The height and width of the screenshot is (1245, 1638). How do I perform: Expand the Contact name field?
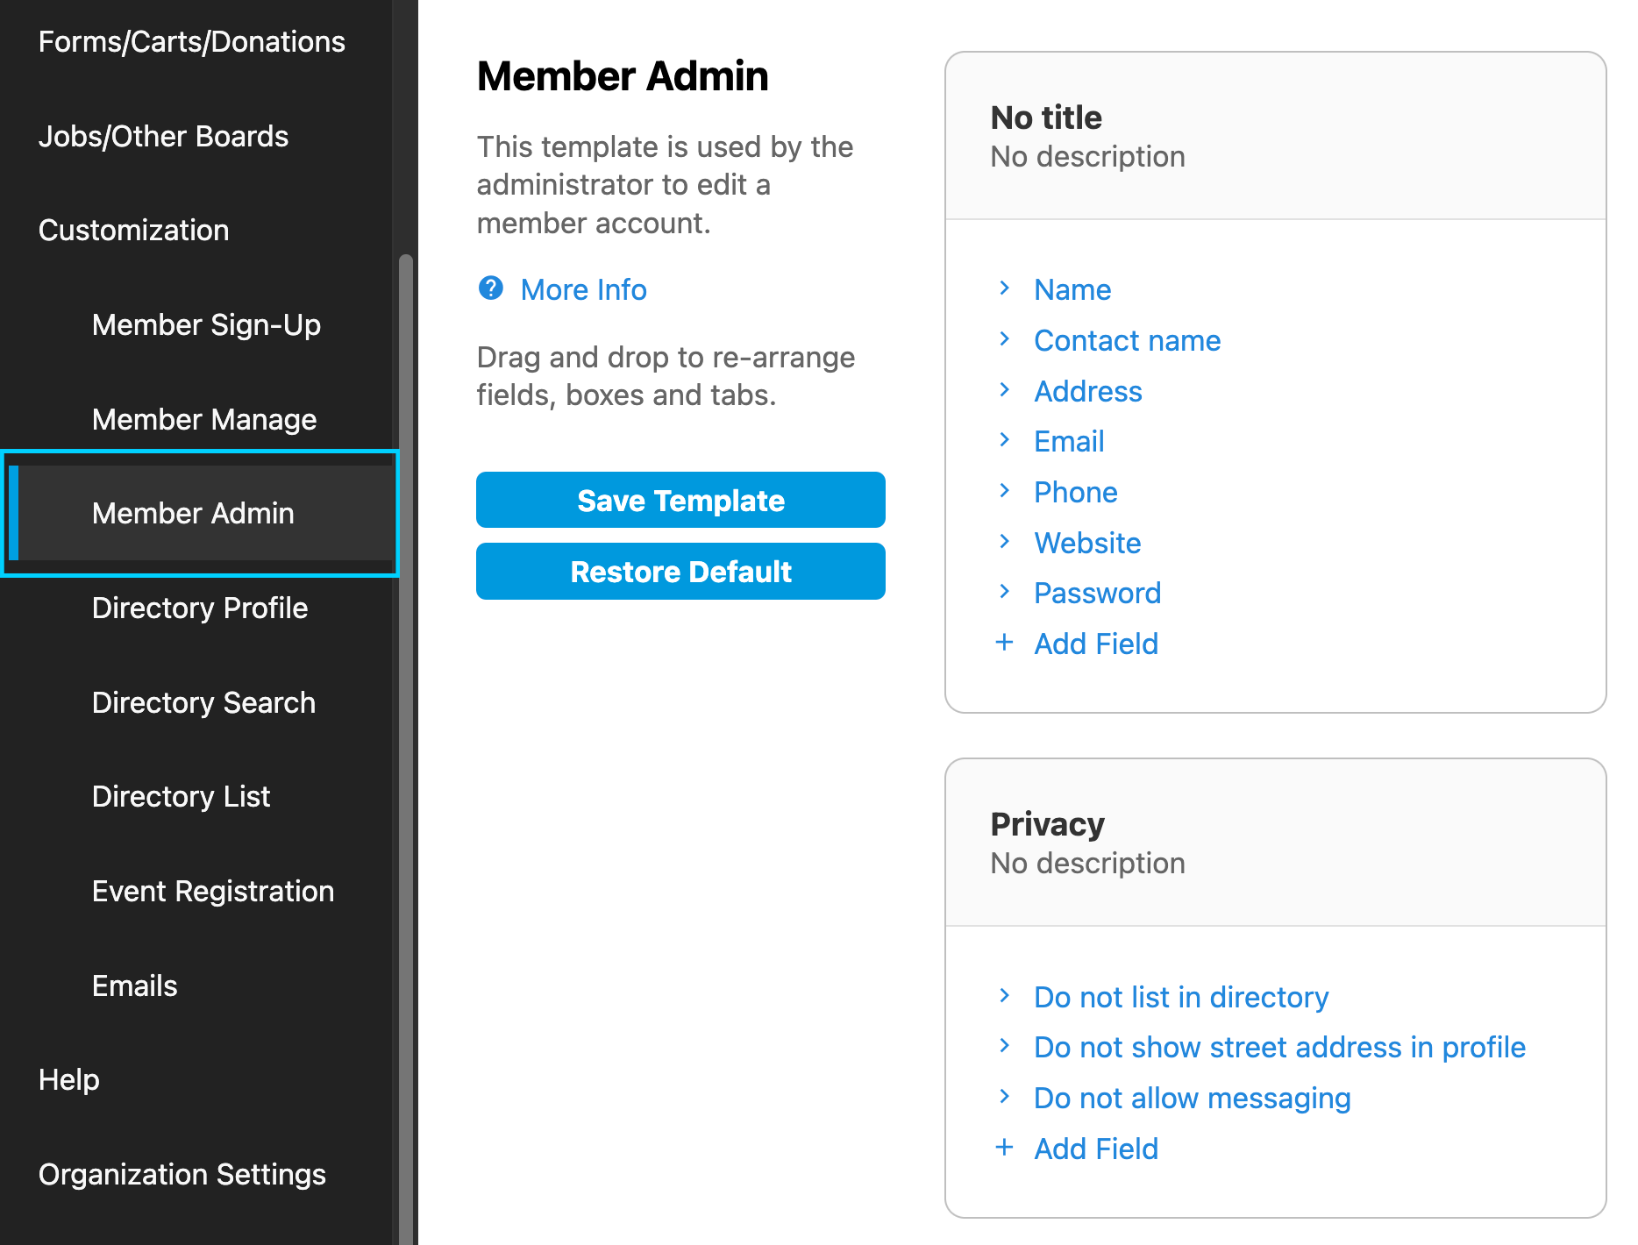pyautogui.click(x=1005, y=339)
